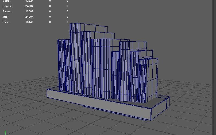Image resolution: width=216 pixels, height=135 pixels.
Task: Click the "Verts:" label in poly count HUD
Action: 6,1
